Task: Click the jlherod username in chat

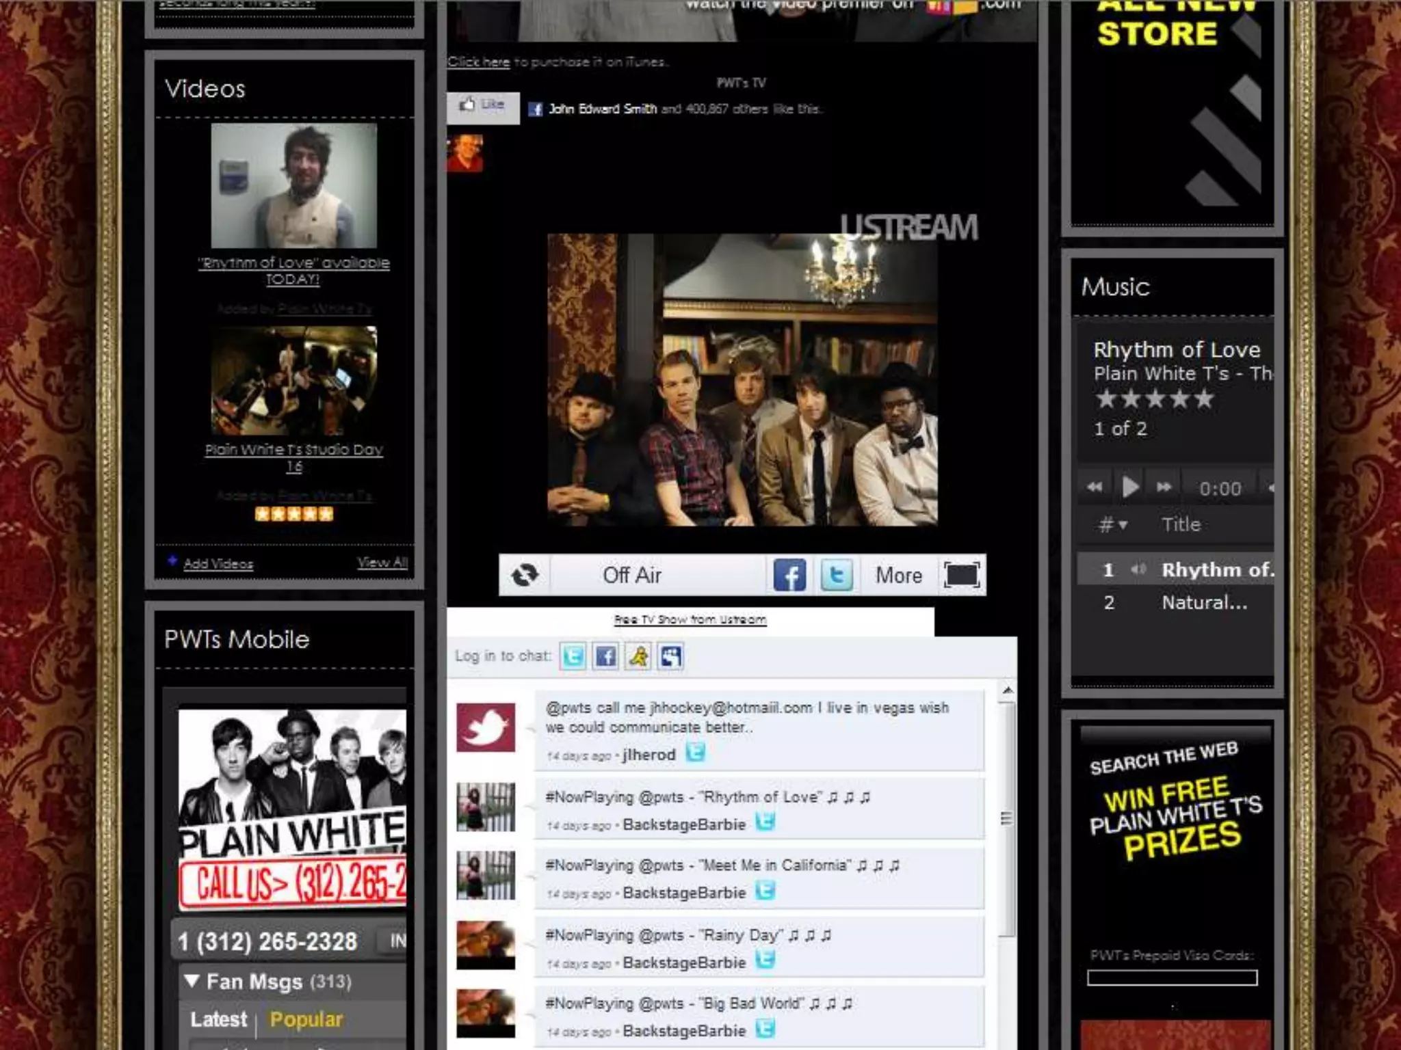Action: (649, 755)
